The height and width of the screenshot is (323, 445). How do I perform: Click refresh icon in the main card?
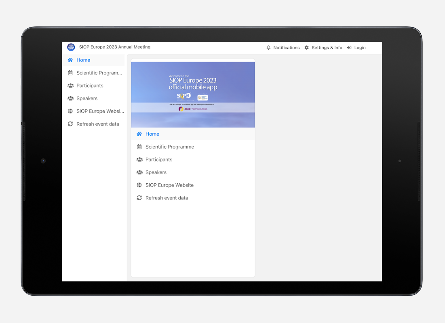[139, 198]
